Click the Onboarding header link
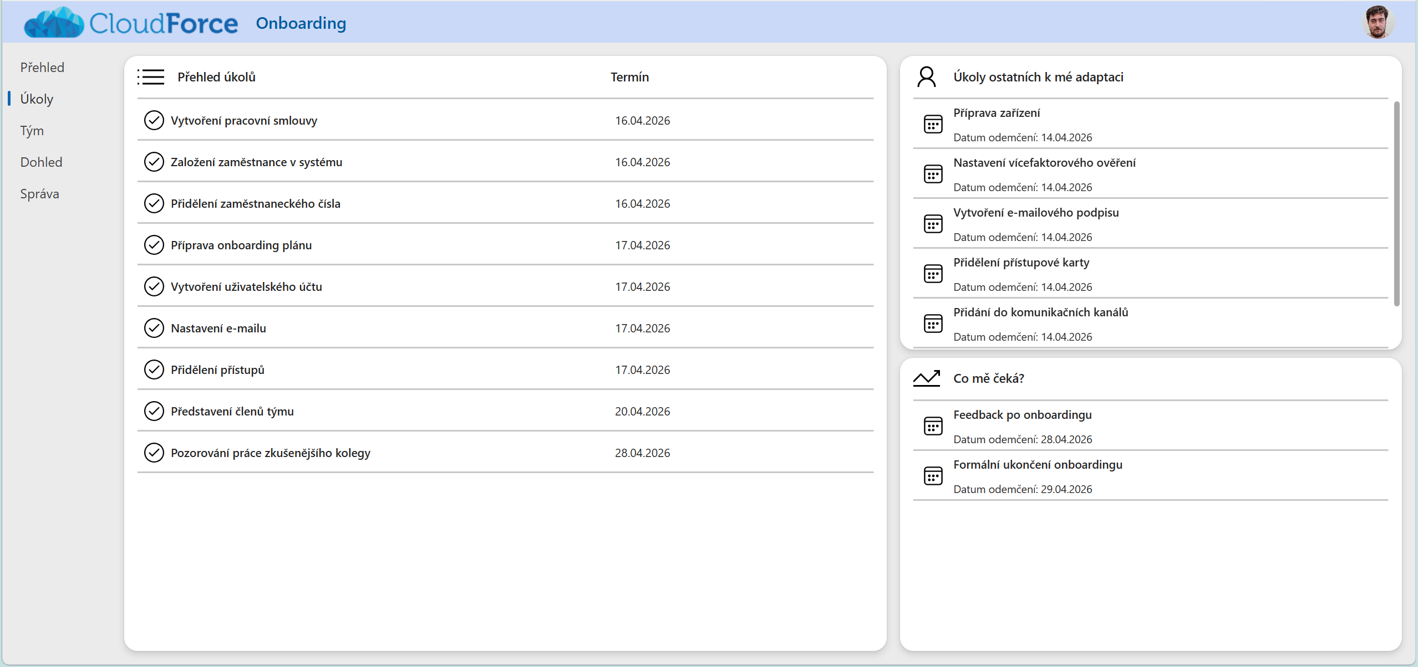 tap(301, 23)
